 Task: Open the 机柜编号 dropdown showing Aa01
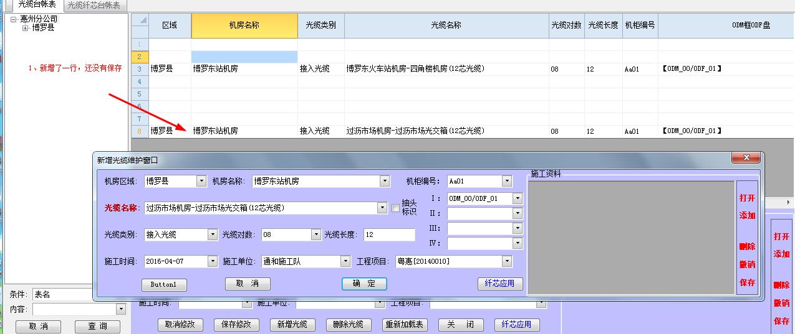507,181
